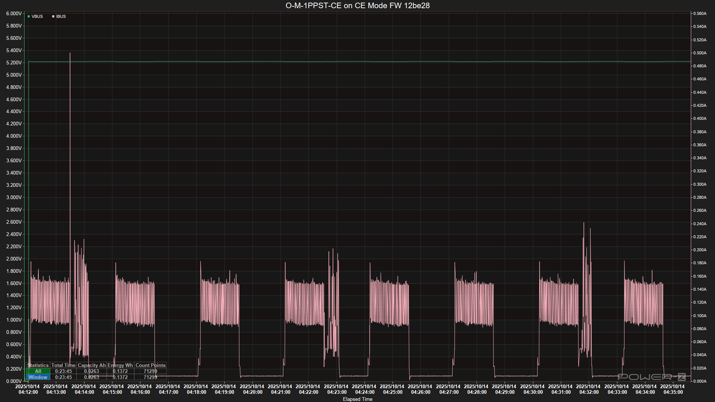Click the 0.1372 energy value in All row
Image resolution: width=715 pixels, height=402 pixels.
(x=120, y=371)
